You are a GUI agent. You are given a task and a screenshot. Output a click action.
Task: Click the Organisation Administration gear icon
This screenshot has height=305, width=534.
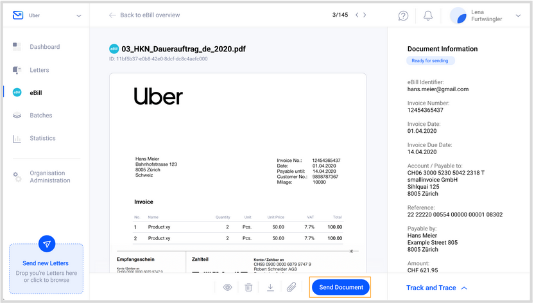17,177
